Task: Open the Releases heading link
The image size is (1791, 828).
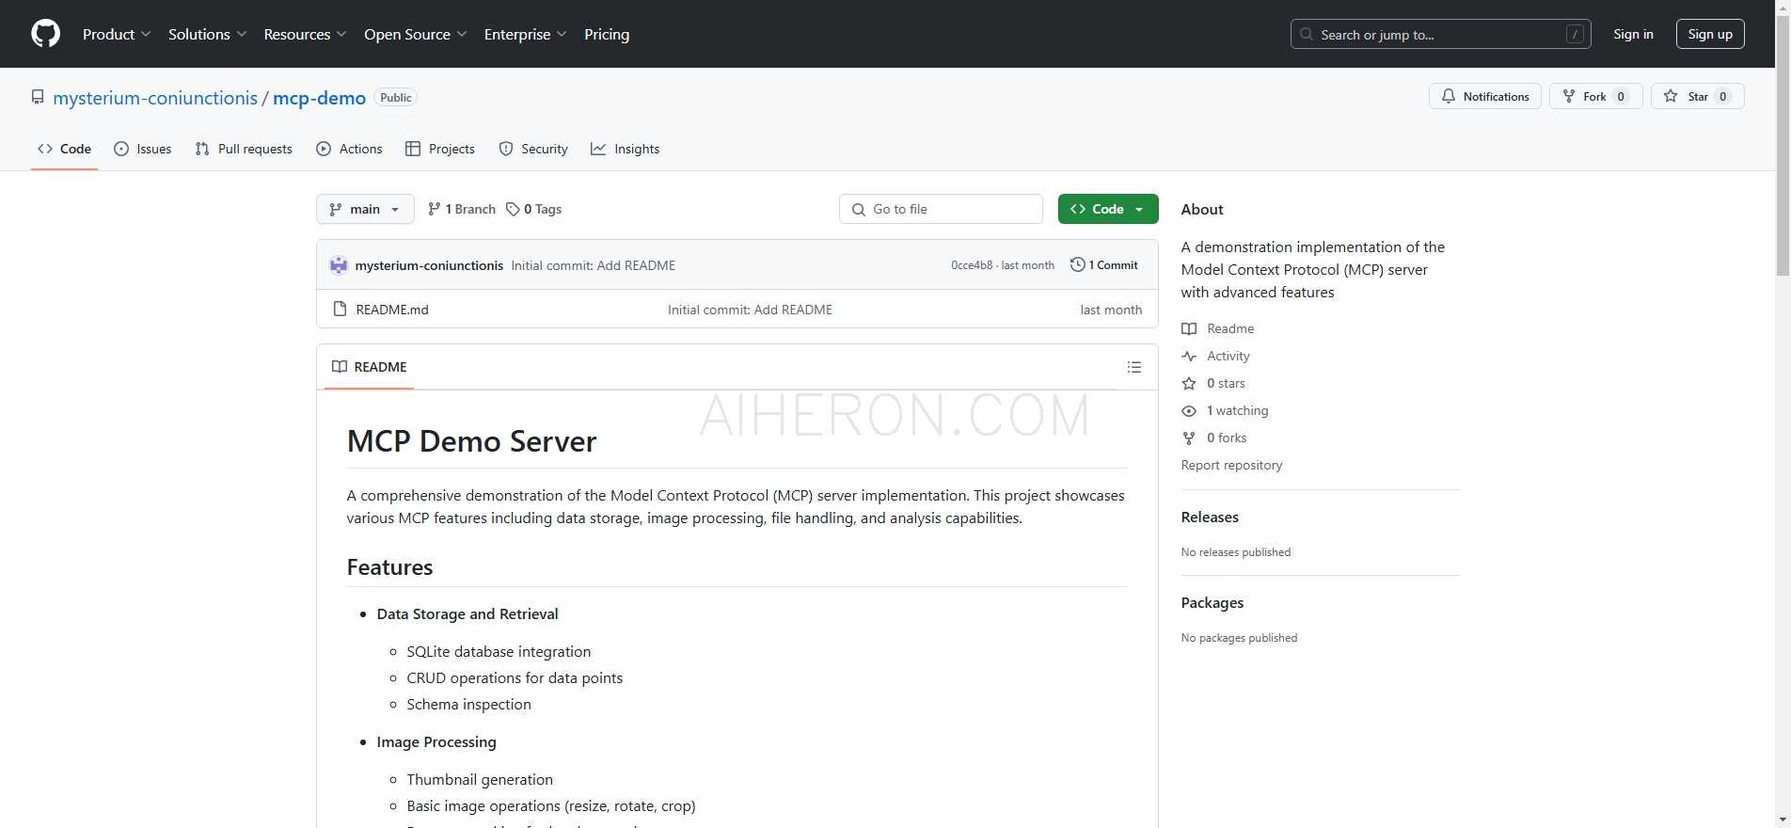Action: pyautogui.click(x=1210, y=517)
